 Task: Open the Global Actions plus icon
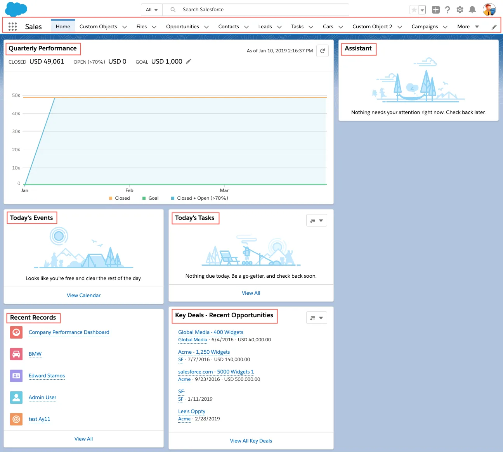(436, 10)
